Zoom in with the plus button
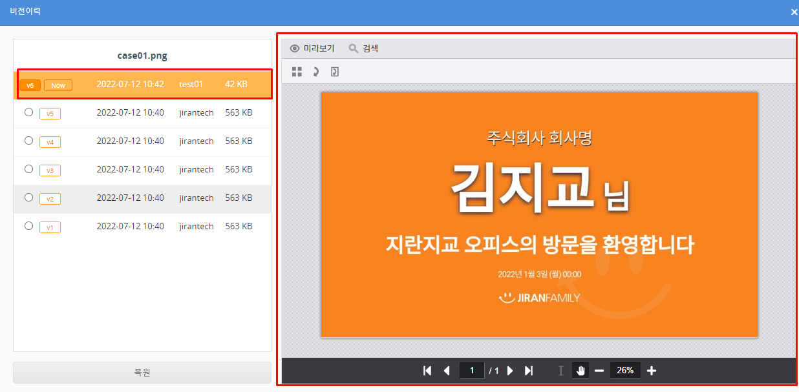This screenshot has height=392, width=799. click(652, 371)
